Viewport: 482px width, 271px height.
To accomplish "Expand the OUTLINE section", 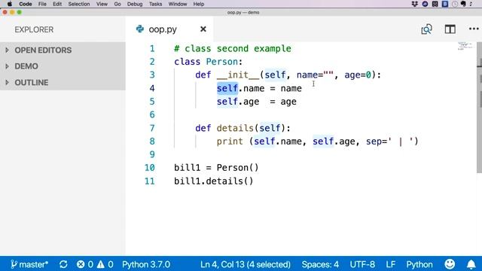I will tap(63, 82).
